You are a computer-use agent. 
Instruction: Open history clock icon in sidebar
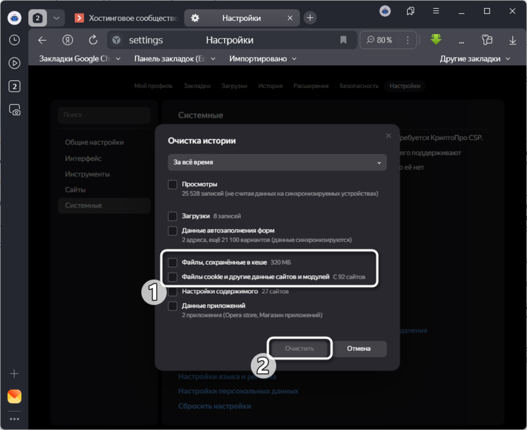14,40
